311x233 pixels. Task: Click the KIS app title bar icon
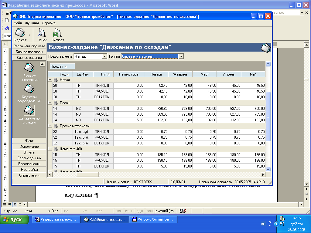click(x=15, y=16)
